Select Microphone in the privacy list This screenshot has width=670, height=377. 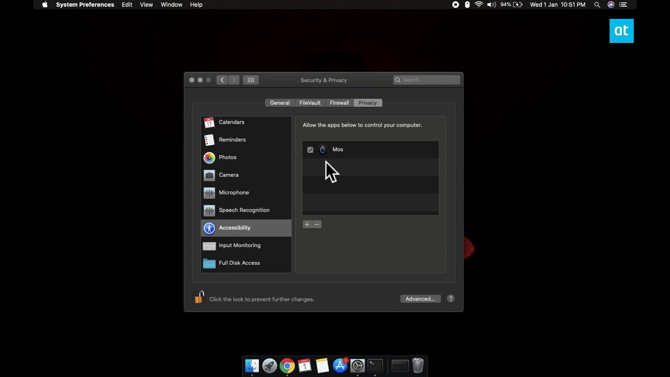pyautogui.click(x=246, y=192)
